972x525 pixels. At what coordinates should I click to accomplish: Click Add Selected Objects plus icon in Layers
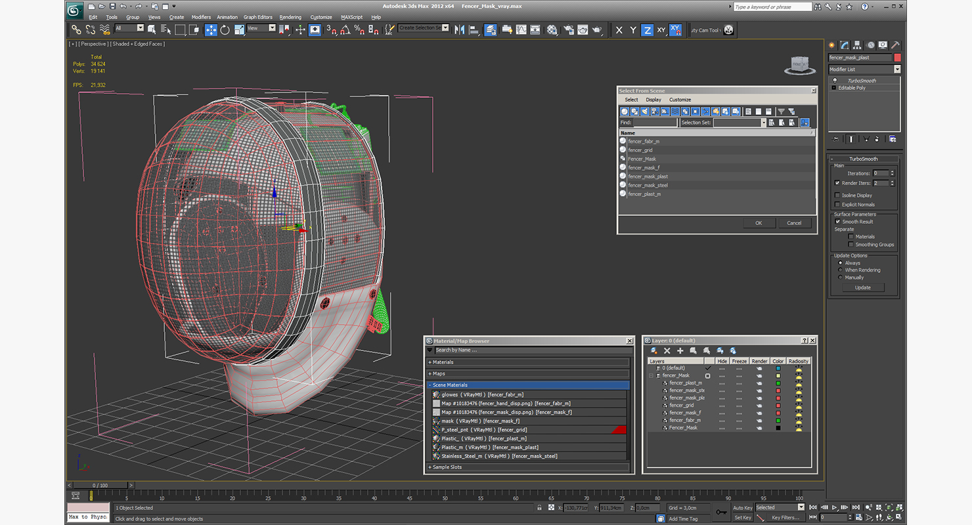(x=680, y=350)
